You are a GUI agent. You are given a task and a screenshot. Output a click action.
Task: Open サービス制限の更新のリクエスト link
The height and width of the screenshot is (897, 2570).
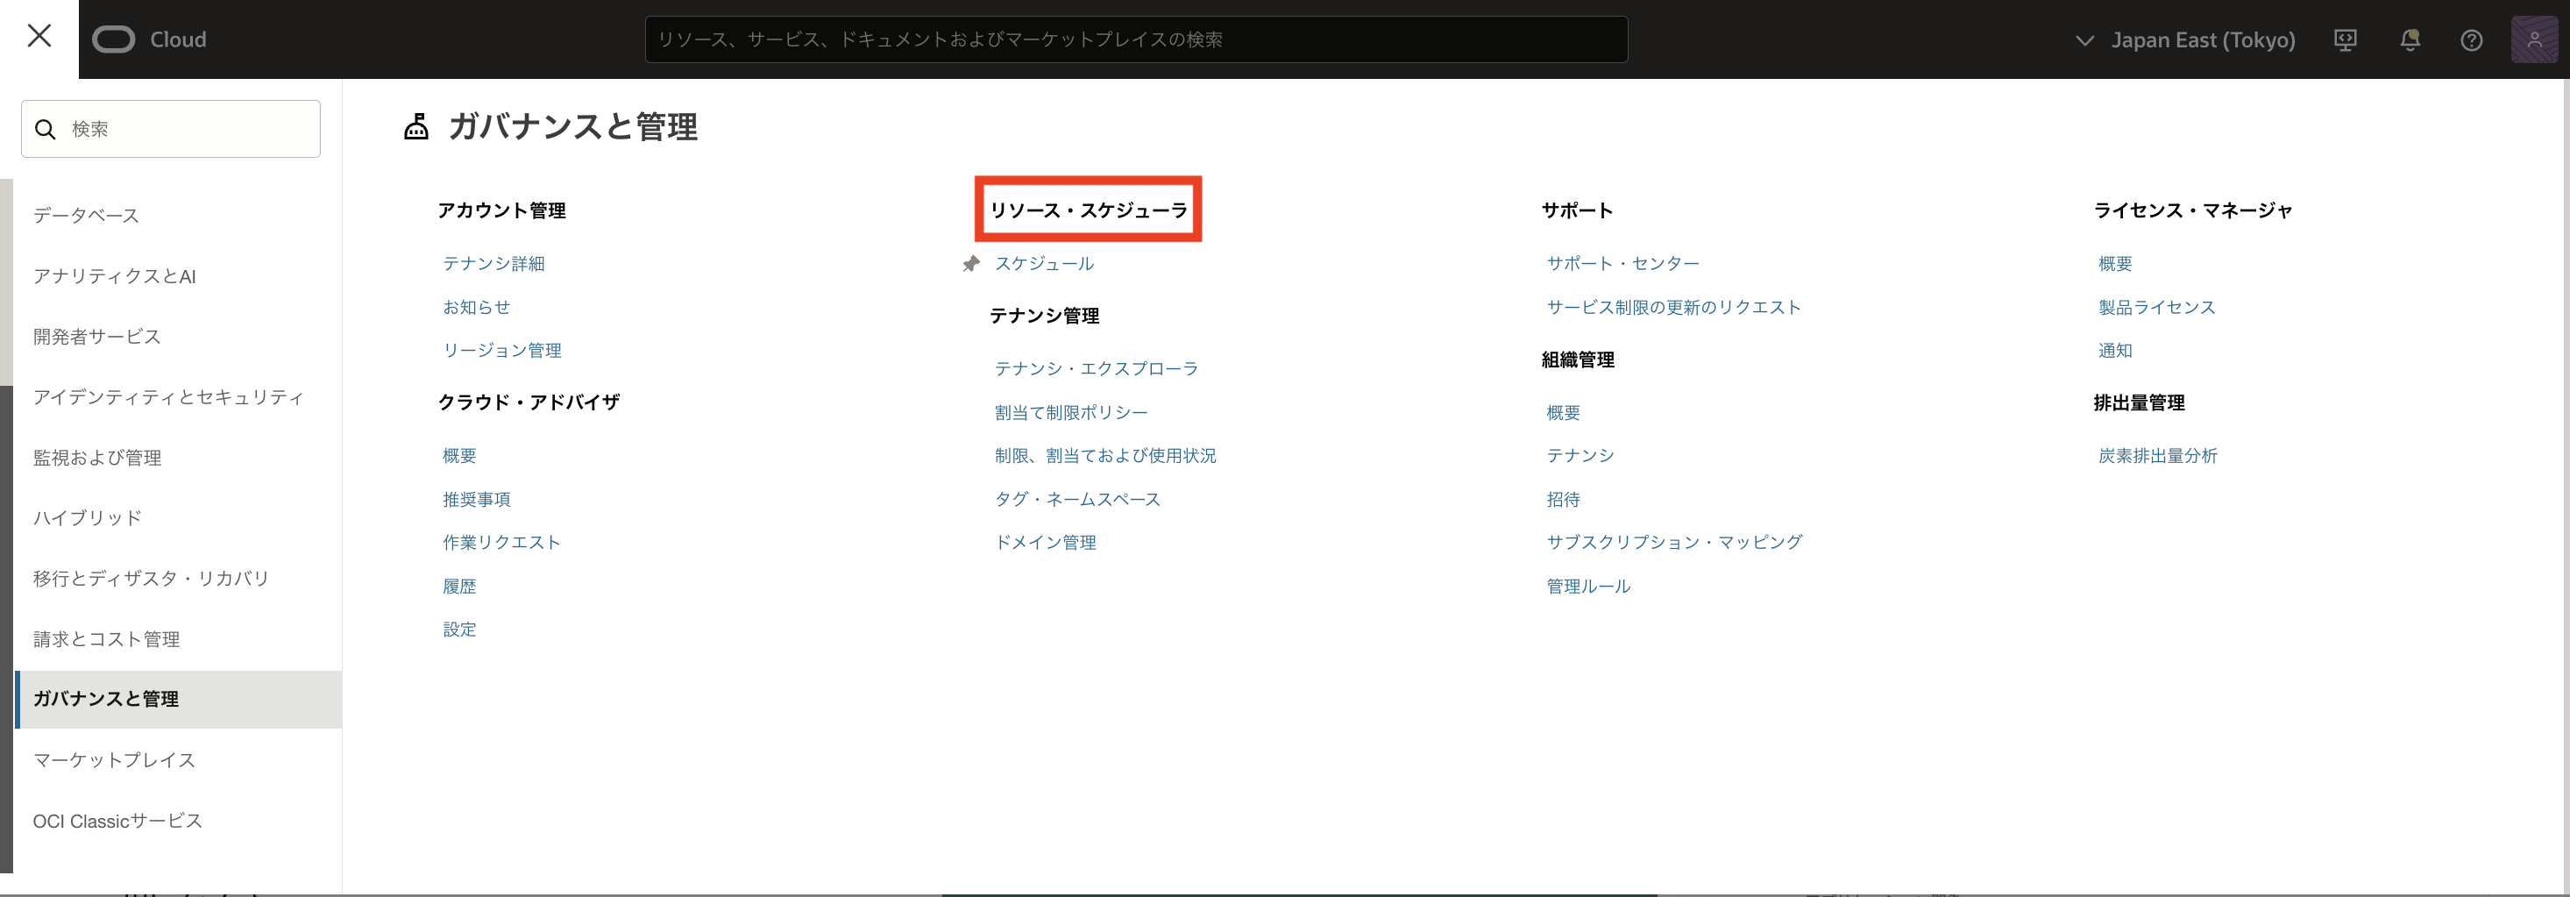1674,307
